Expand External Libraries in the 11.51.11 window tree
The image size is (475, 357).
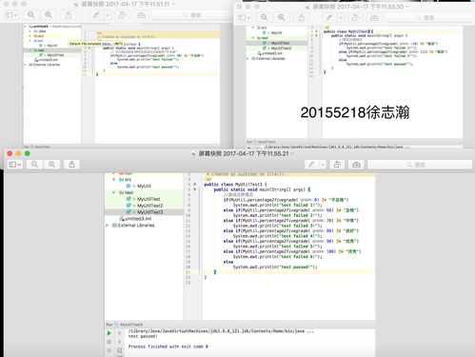pyautogui.click(x=25, y=65)
